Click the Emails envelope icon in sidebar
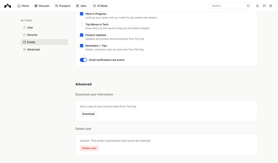Image resolution: width=278 pixels, height=163 pixels. (24, 42)
